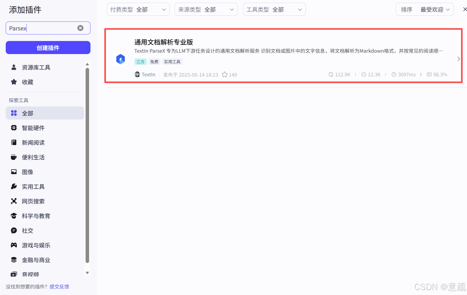Click the 收藏 star icon
This screenshot has height=295, width=467.
tap(14, 82)
